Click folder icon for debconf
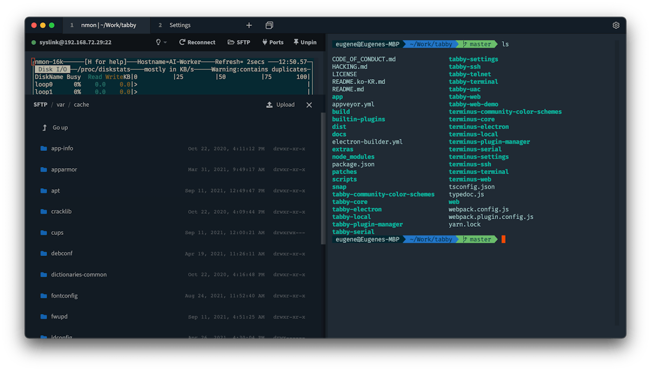This screenshot has height=371, width=651. [x=44, y=253]
